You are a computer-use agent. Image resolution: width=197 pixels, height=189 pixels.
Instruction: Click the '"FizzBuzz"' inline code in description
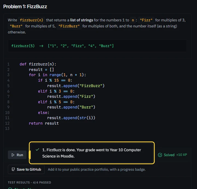69,26
